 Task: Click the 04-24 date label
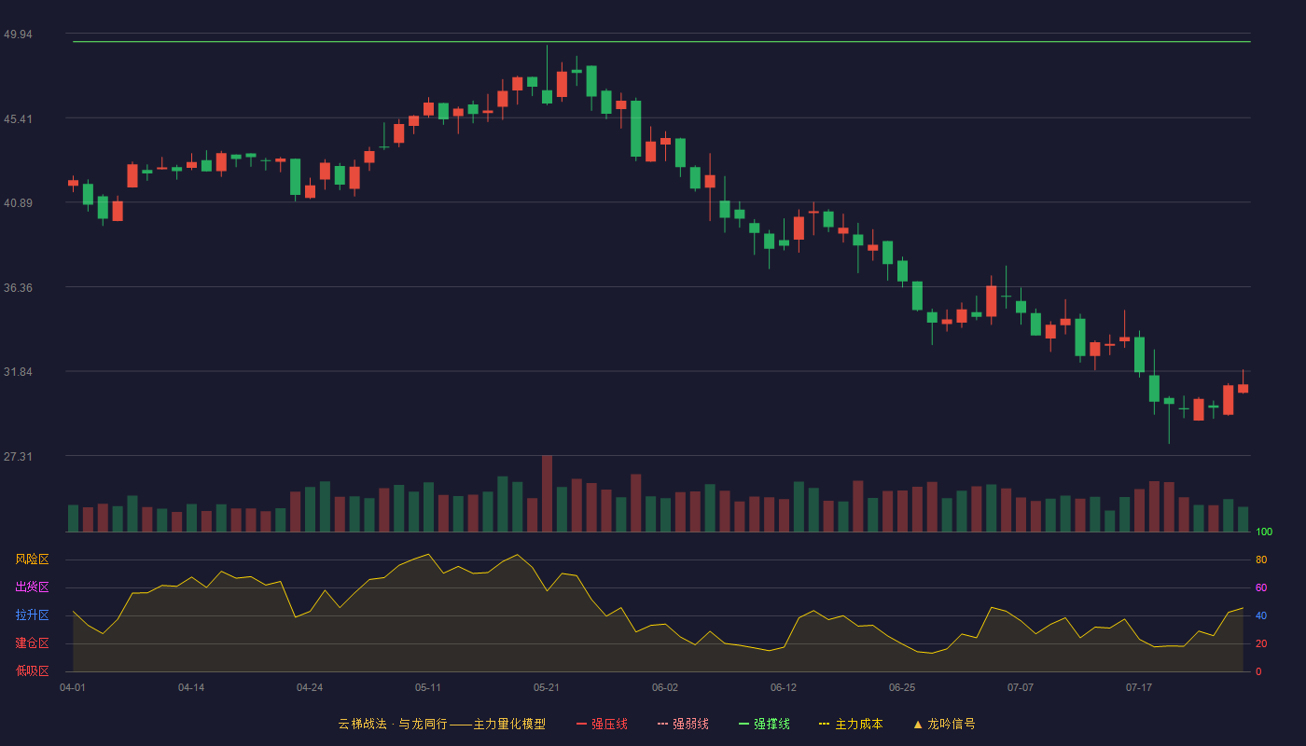pos(310,687)
